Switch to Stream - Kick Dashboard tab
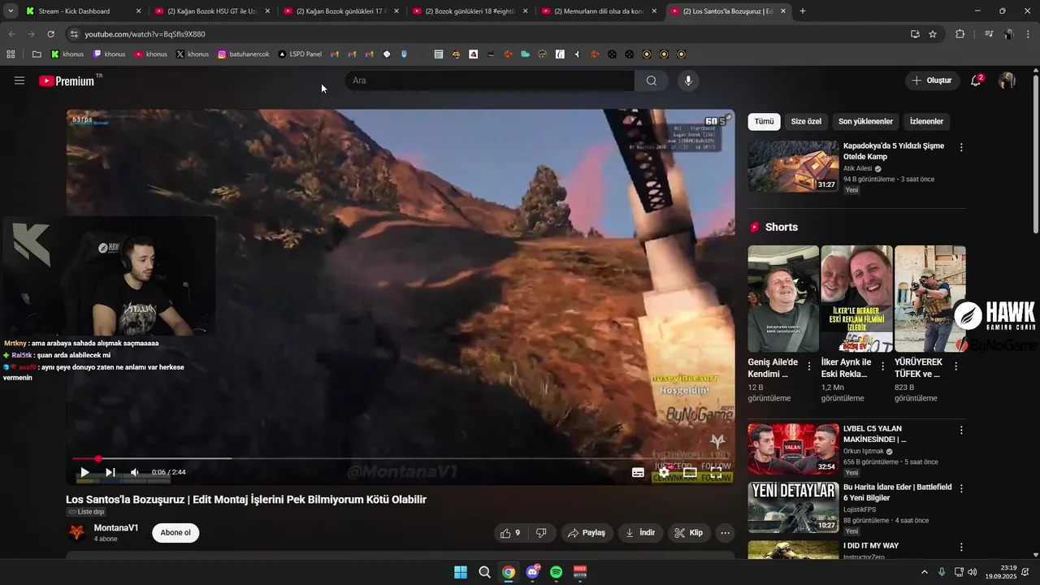Image resolution: width=1040 pixels, height=585 pixels. [x=81, y=11]
